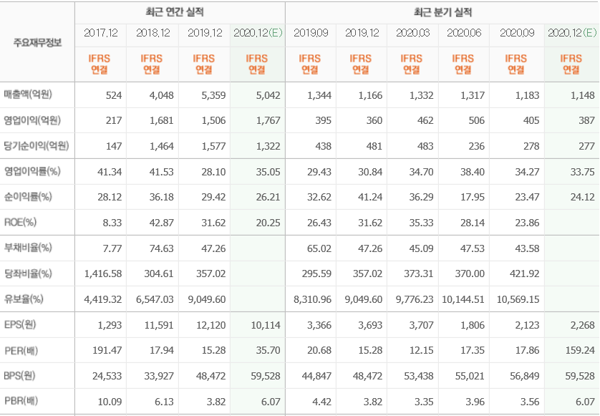Click the 영업이익 value 1,767
Image resolution: width=600 pixels, height=416 pixels.
[268, 120]
